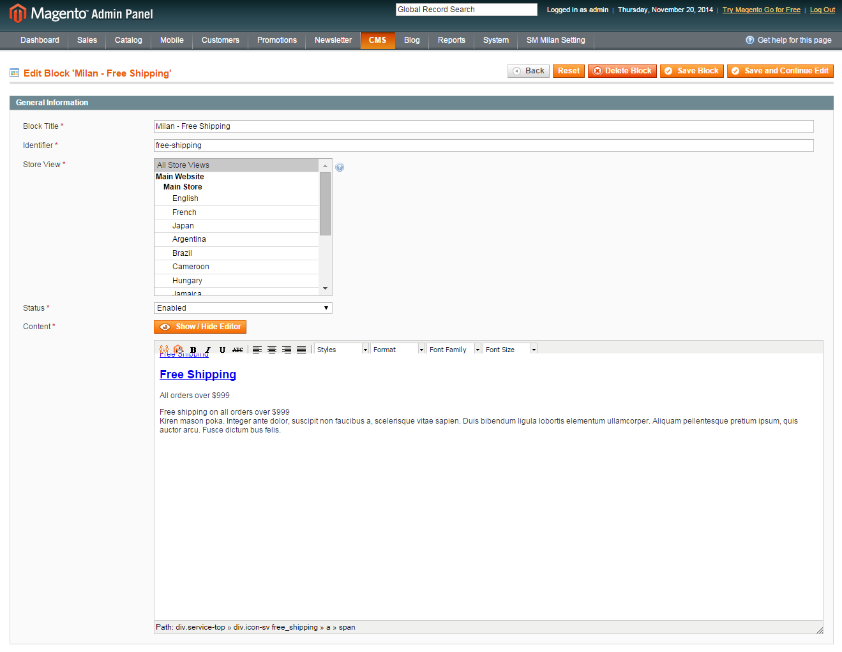Viewport: 842px width, 652px height.
Task: Click the store view list scrollbar thumb
Action: (x=326, y=204)
